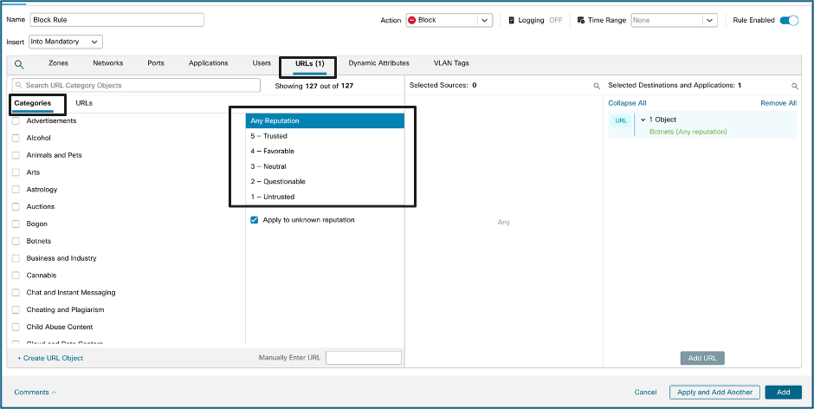Click the Search URL Category Objects field

(136, 85)
